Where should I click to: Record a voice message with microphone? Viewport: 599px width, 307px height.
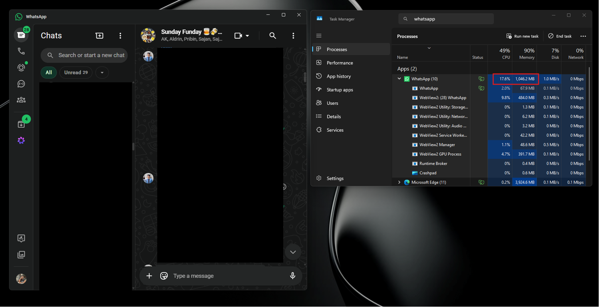pyautogui.click(x=292, y=276)
